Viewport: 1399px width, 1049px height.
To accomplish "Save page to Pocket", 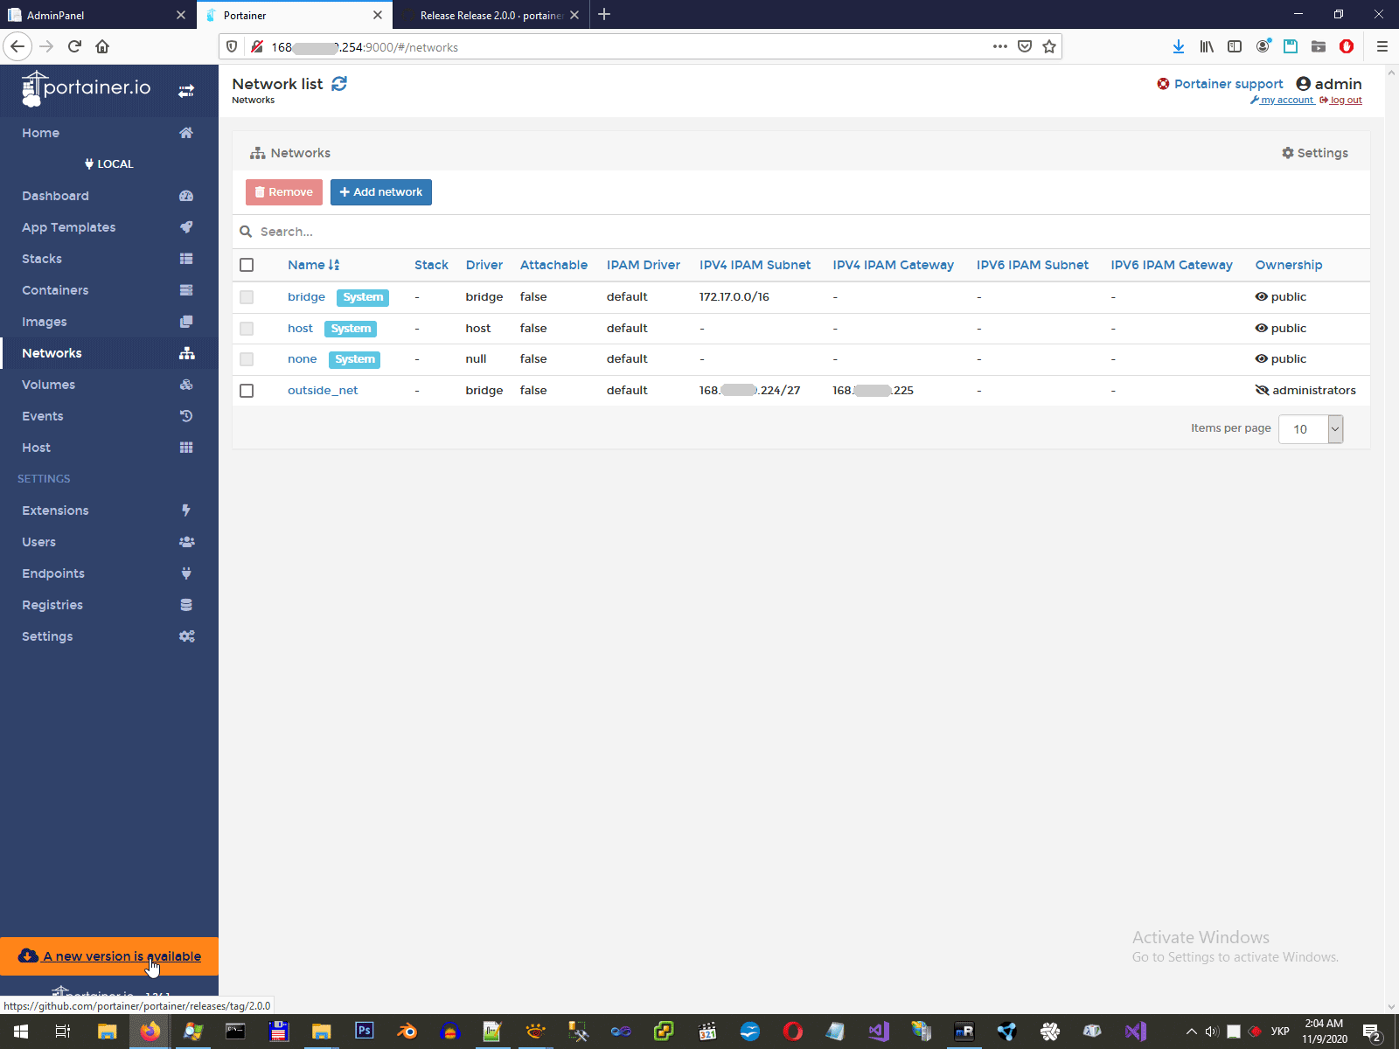I will coord(1025,46).
